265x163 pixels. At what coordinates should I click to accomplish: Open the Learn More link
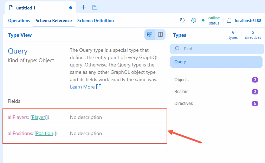[82, 87]
